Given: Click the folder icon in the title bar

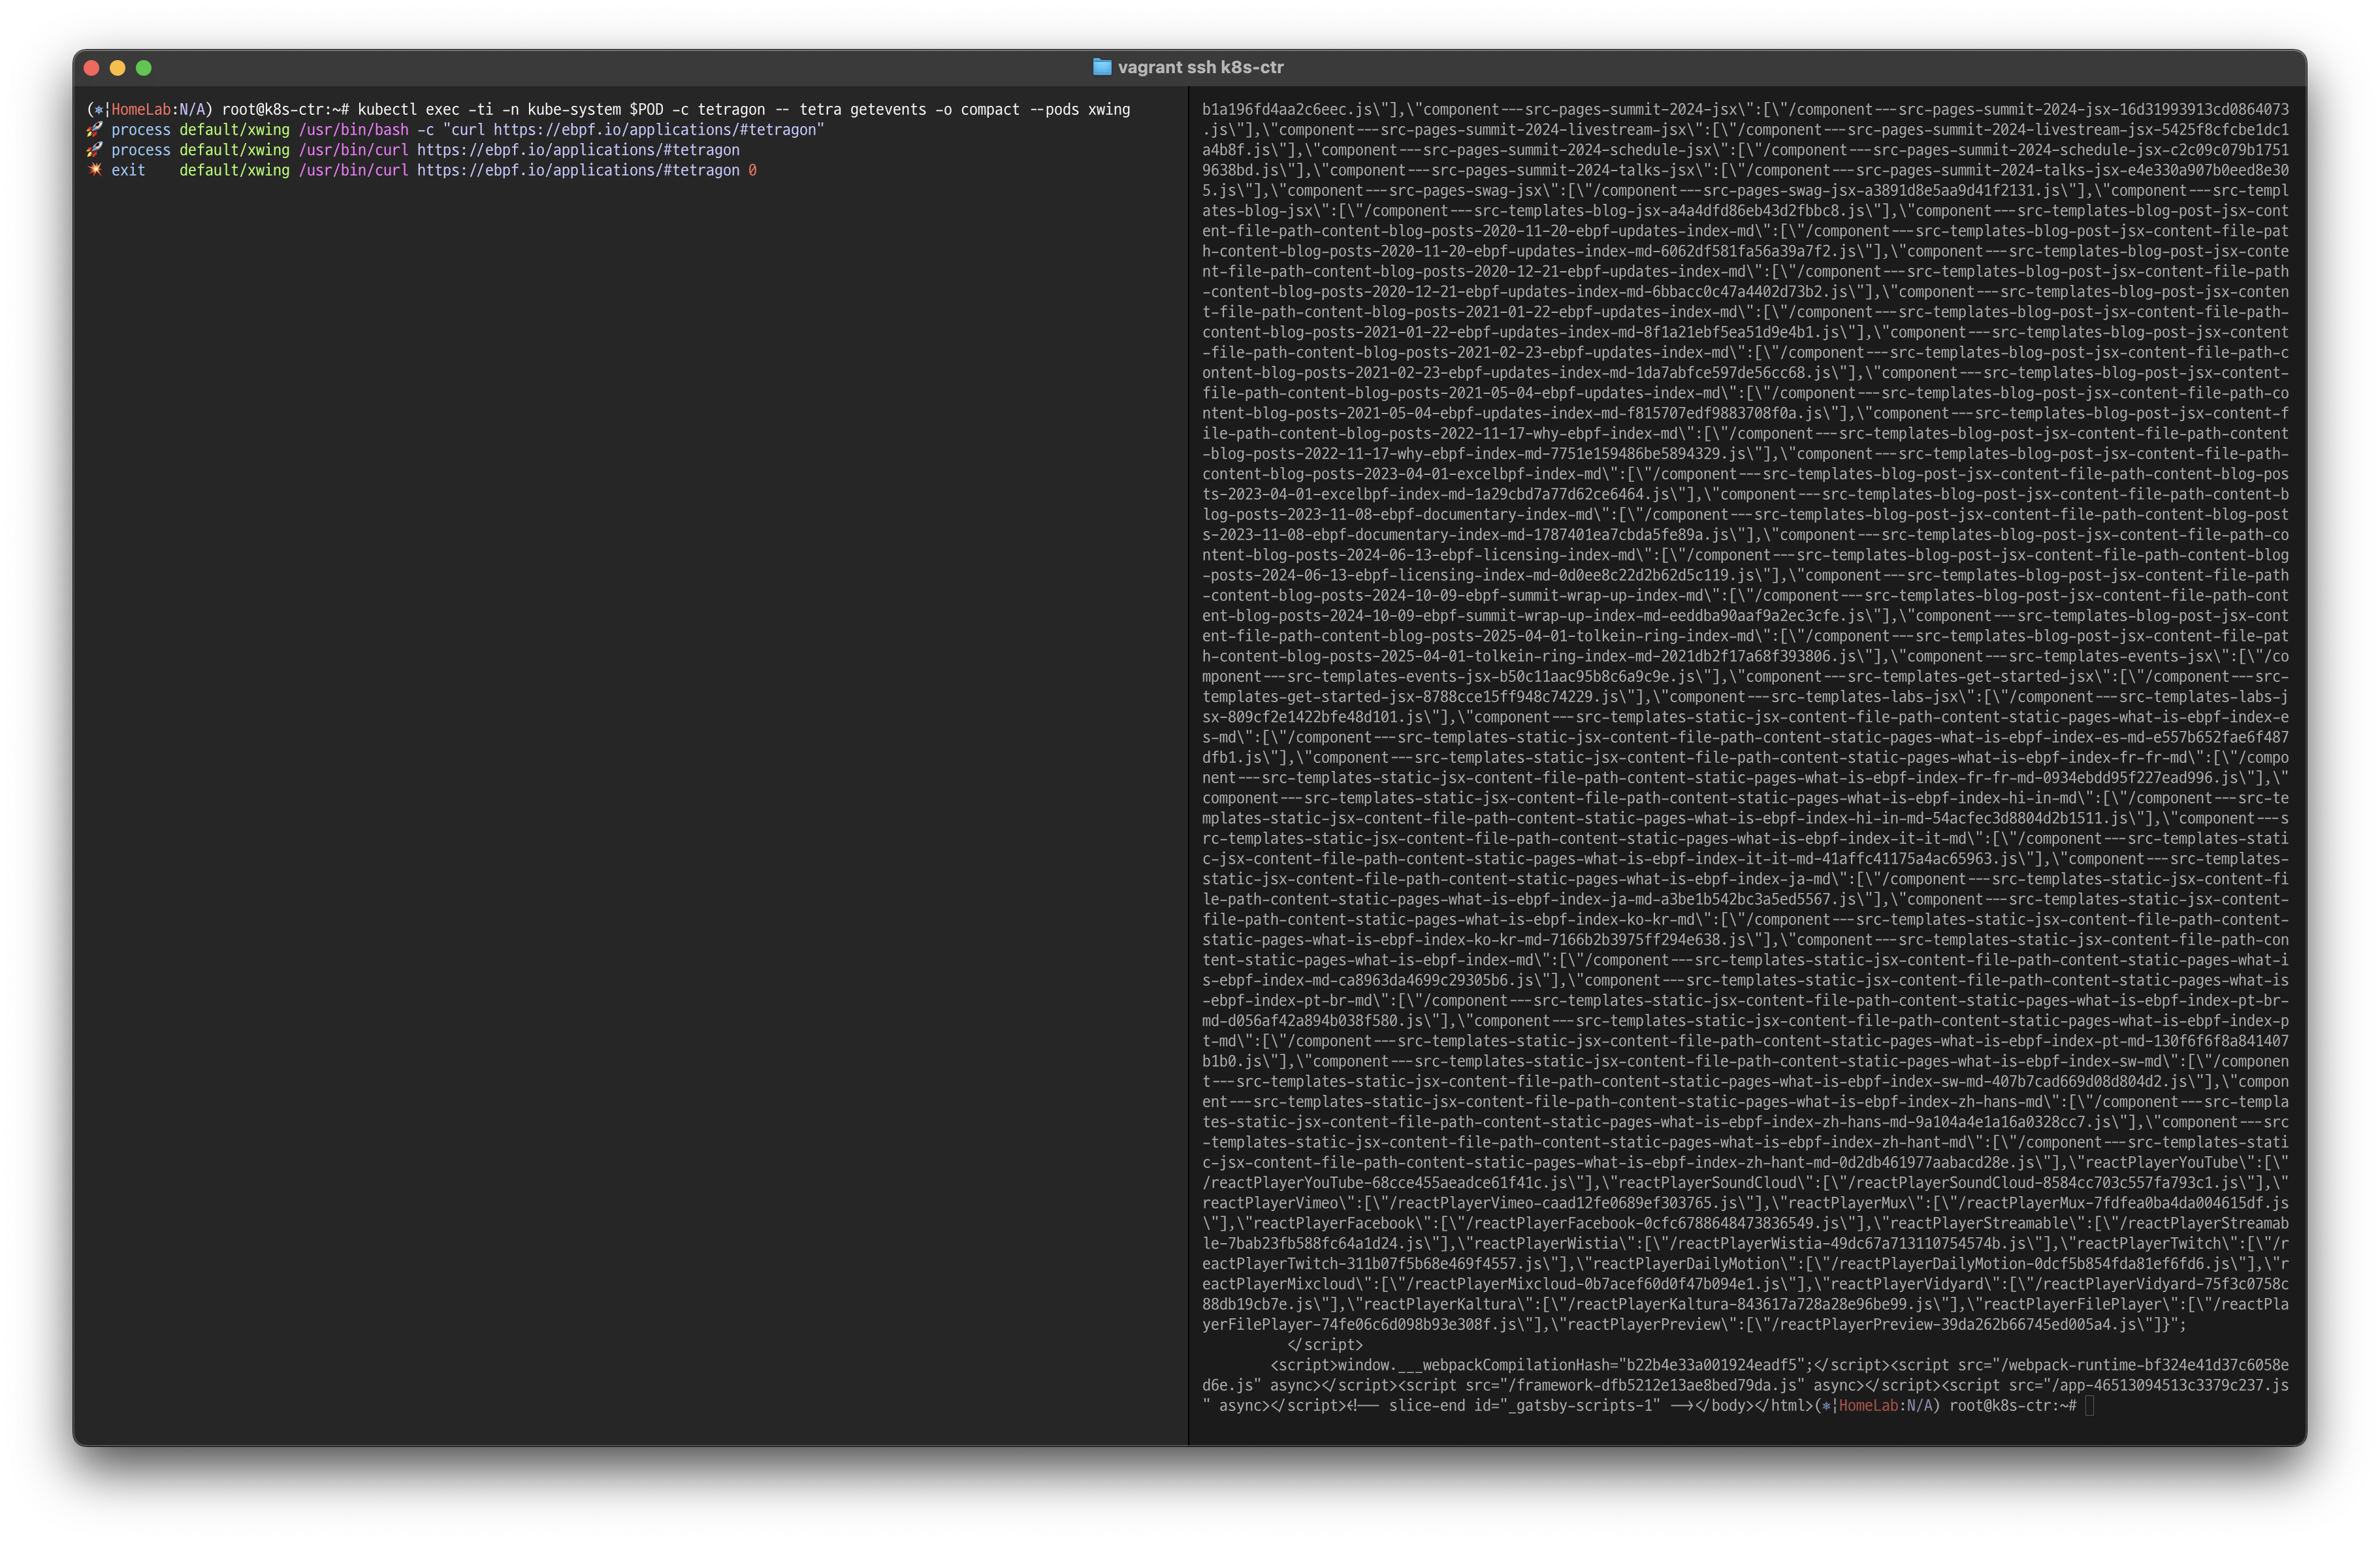Looking at the screenshot, I should point(1102,67).
